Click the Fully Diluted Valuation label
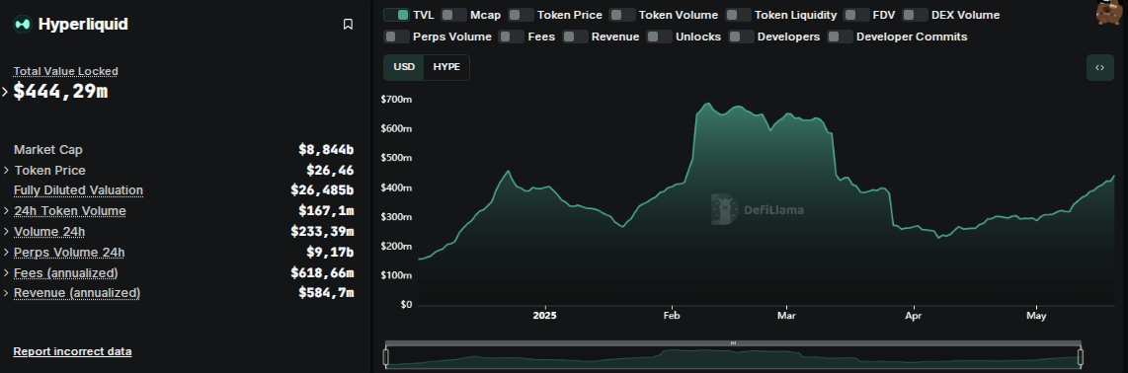Screen dimensions: 1128x373 [x=78, y=190]
